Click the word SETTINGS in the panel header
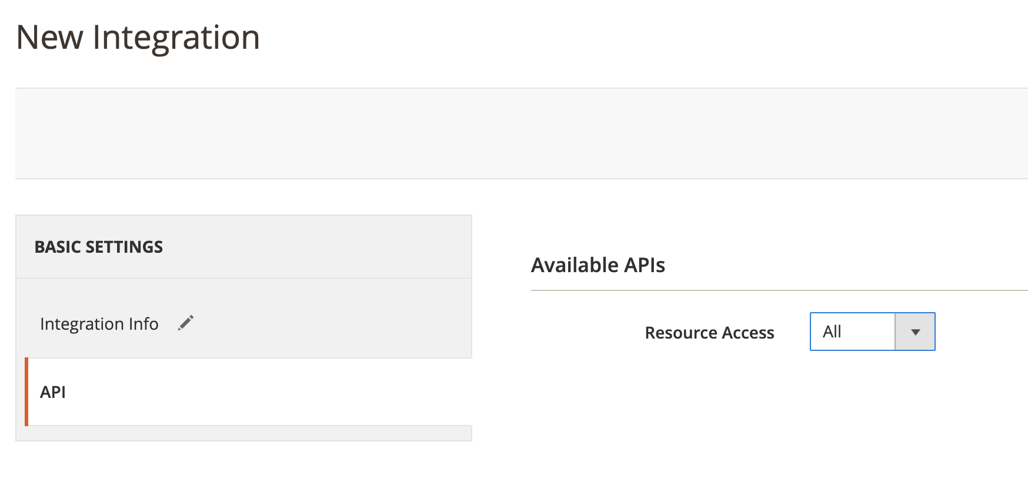 pyautogui.click(x=124, y=247)
